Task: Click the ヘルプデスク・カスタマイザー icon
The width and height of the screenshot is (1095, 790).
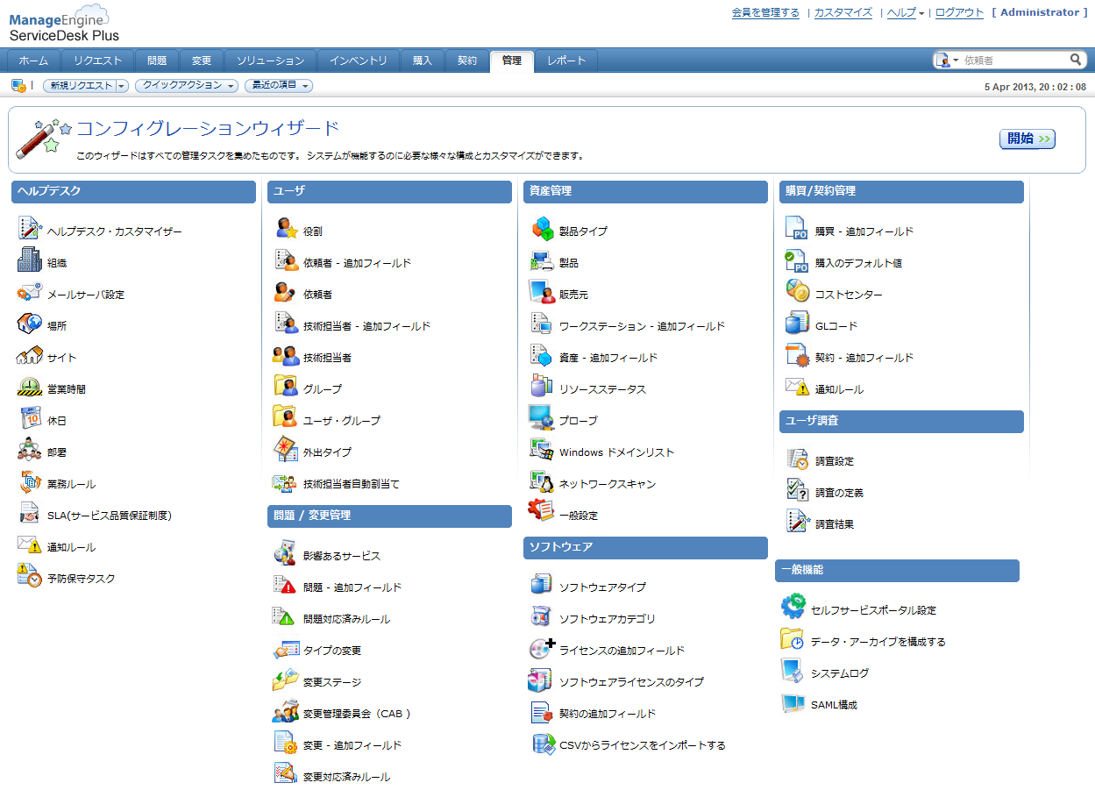Action: [x=30, y=230]
